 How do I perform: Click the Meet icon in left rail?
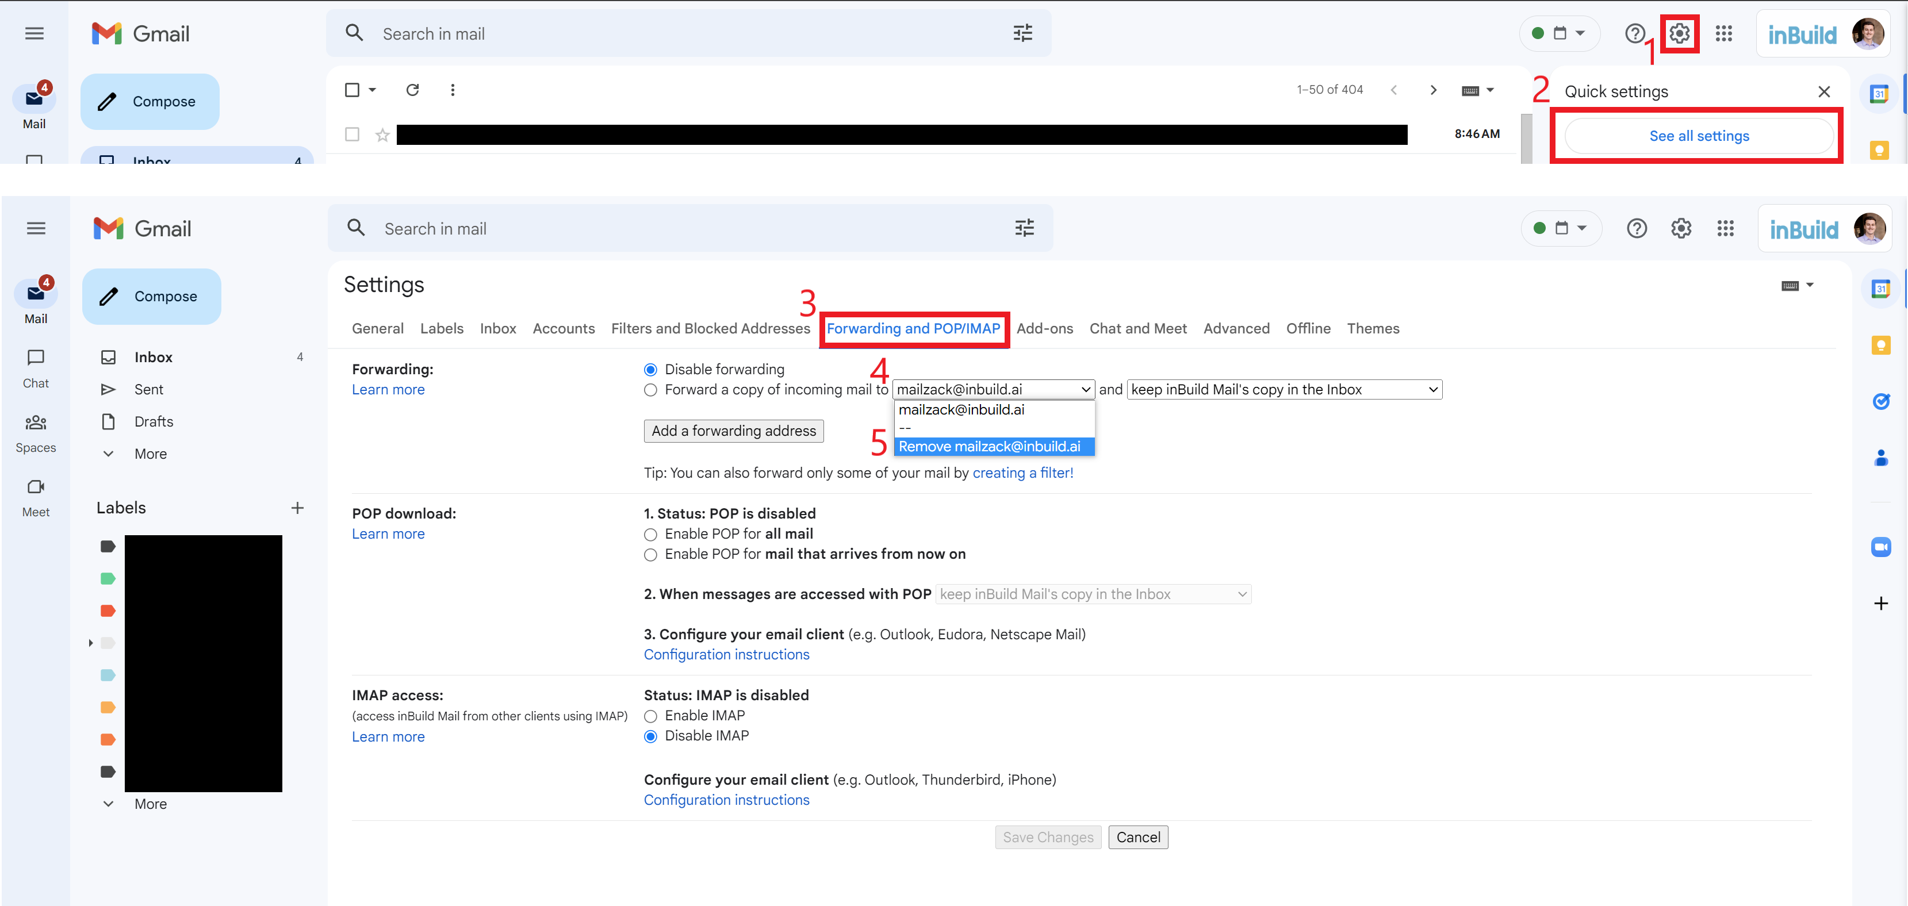(36, 487)
